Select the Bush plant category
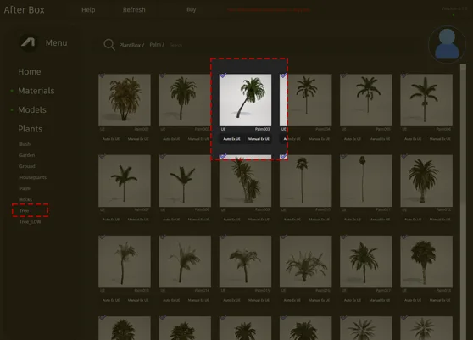 pos(25,144)
